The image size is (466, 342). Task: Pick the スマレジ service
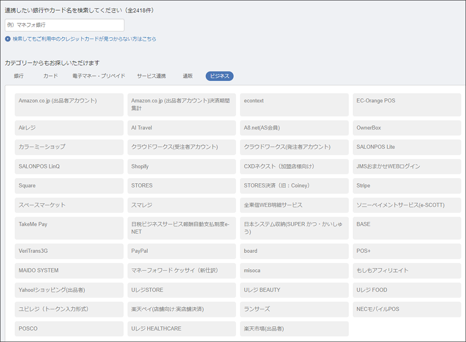[x=182, y=205]
